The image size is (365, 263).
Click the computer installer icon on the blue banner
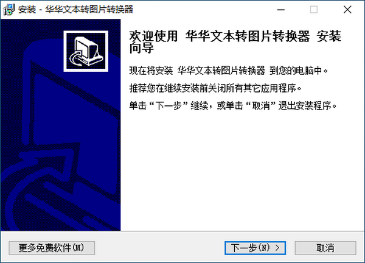[x=86, y=51]
